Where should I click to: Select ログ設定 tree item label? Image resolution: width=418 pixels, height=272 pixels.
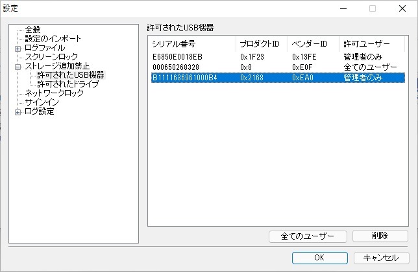[39, 111]
